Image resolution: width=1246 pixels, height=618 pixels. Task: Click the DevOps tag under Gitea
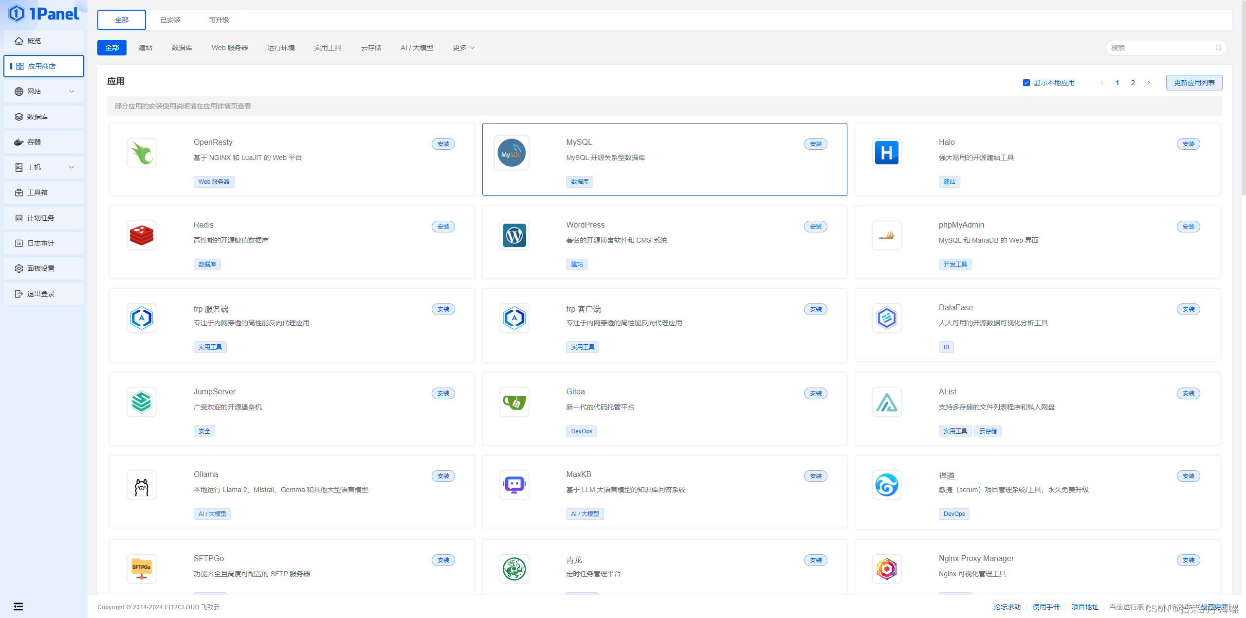tap(582, 431)
